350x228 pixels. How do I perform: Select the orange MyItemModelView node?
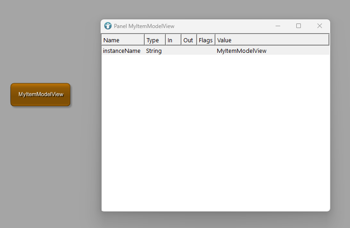(x=40, y=95)
